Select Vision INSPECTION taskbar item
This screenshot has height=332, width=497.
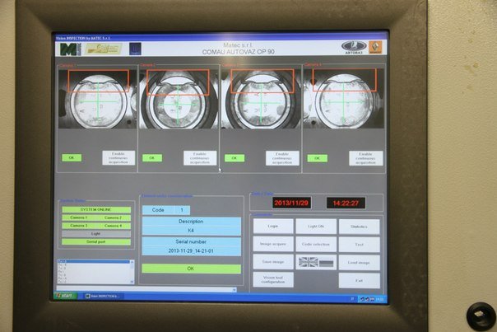[x=103, y=296]
